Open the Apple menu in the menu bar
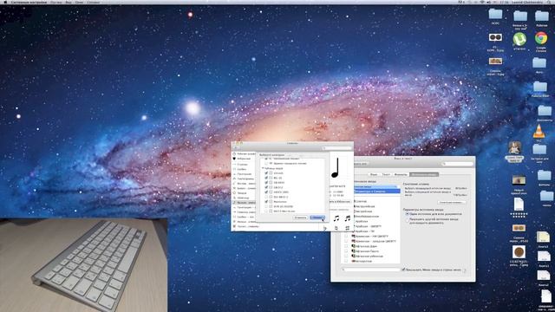The width and height of the screenshot is (555, 312). [5, 2]
